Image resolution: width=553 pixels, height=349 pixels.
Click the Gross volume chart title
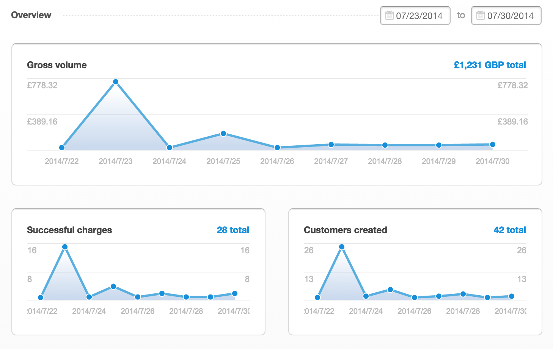pos(57,65)
